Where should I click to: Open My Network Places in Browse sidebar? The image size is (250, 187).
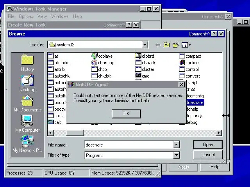point(27,144)
